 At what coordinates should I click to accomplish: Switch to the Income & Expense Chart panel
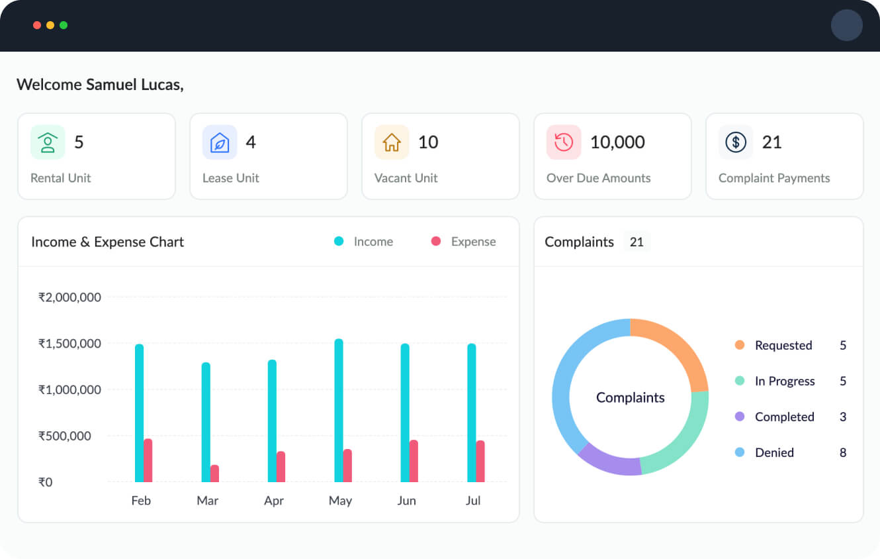click(108, 242)
